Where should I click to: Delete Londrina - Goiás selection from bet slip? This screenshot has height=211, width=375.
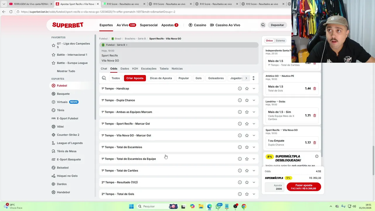315,115
